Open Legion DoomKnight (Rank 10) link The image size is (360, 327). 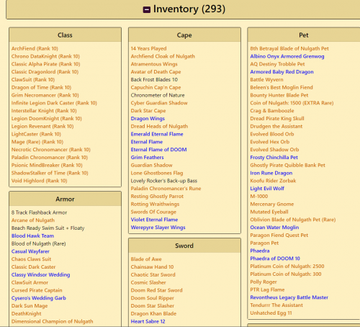point(47,118)
